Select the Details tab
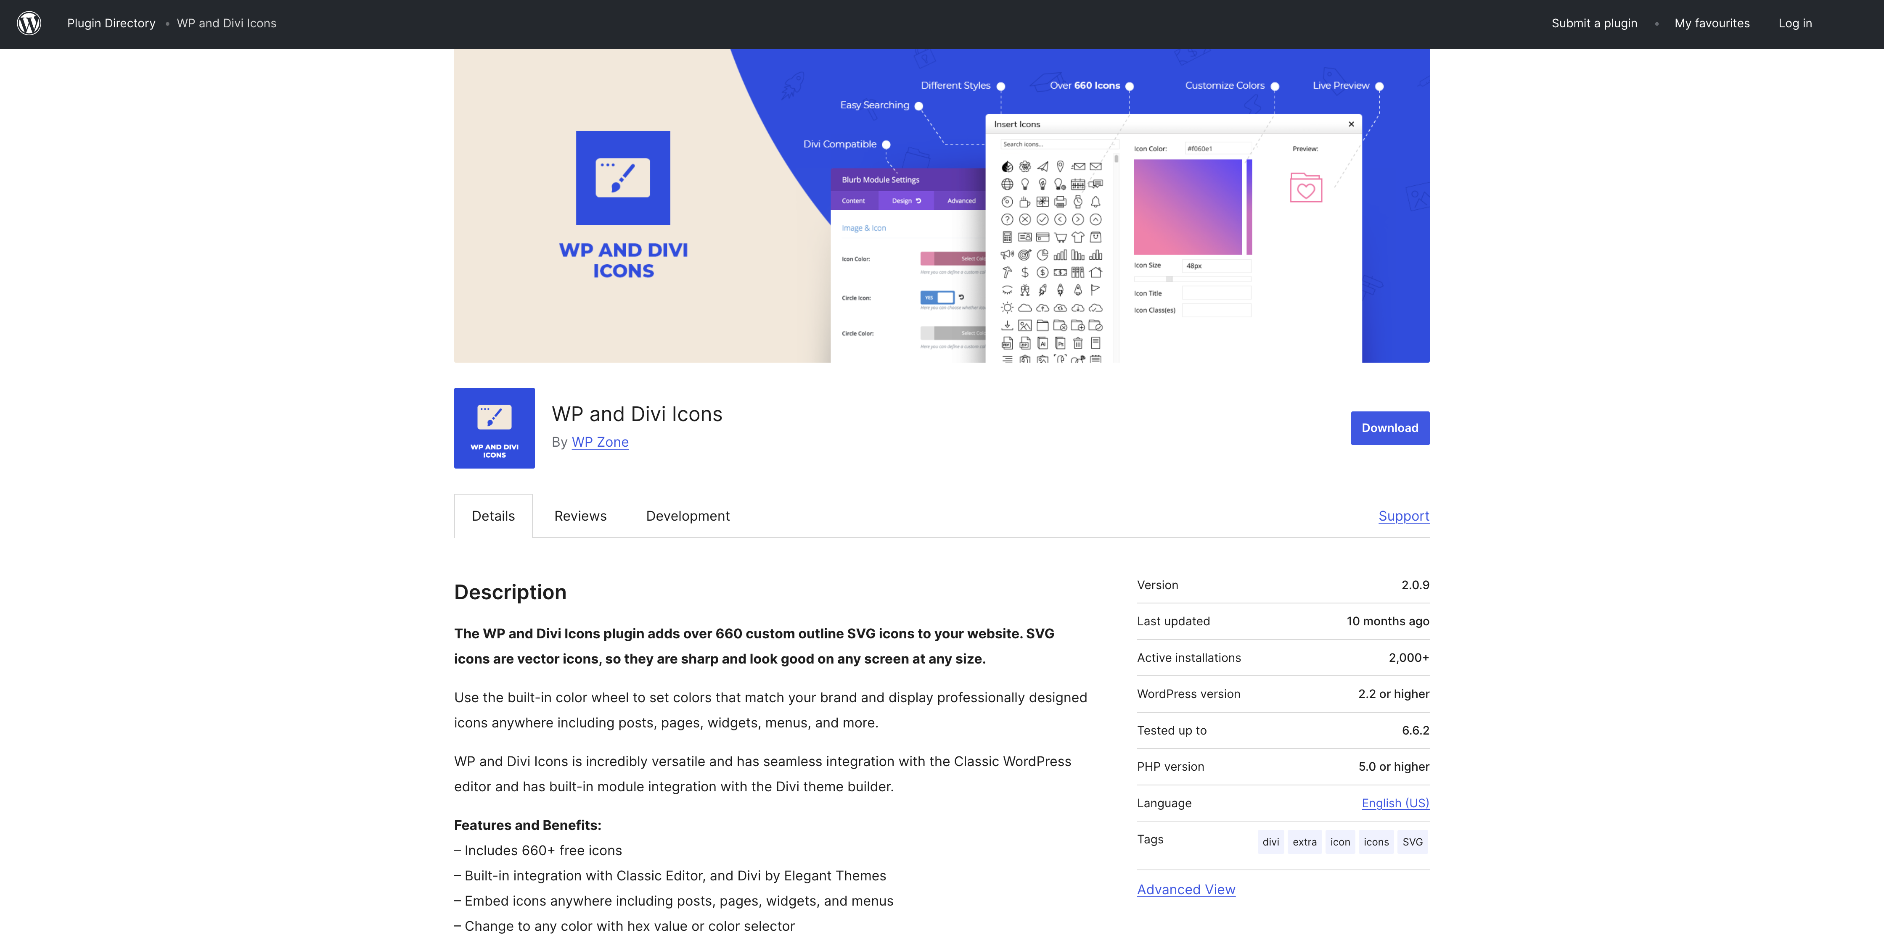The height and width of the screenshot is (943, 1884). [493, 516]
